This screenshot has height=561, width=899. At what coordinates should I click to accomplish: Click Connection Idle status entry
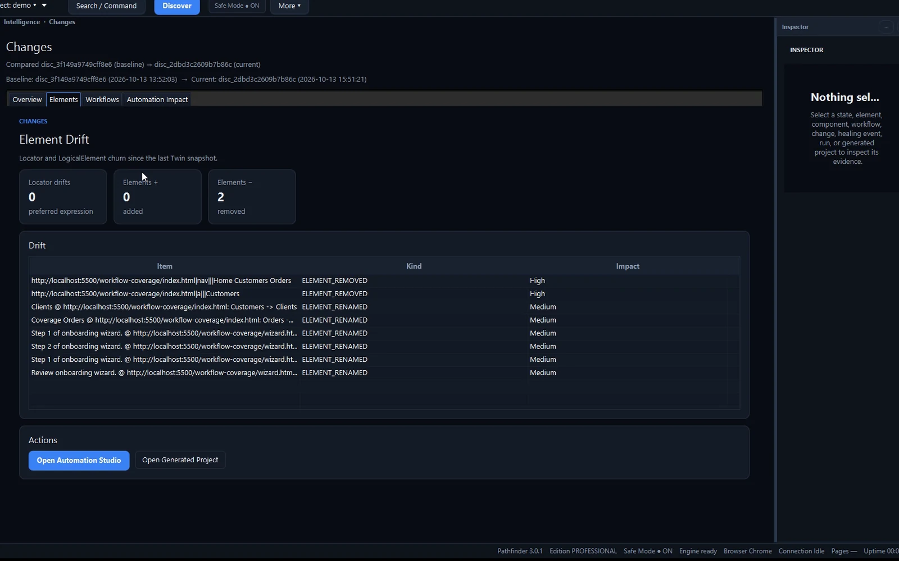801,551
